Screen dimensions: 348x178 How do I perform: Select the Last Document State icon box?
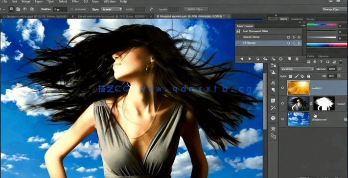238,31
